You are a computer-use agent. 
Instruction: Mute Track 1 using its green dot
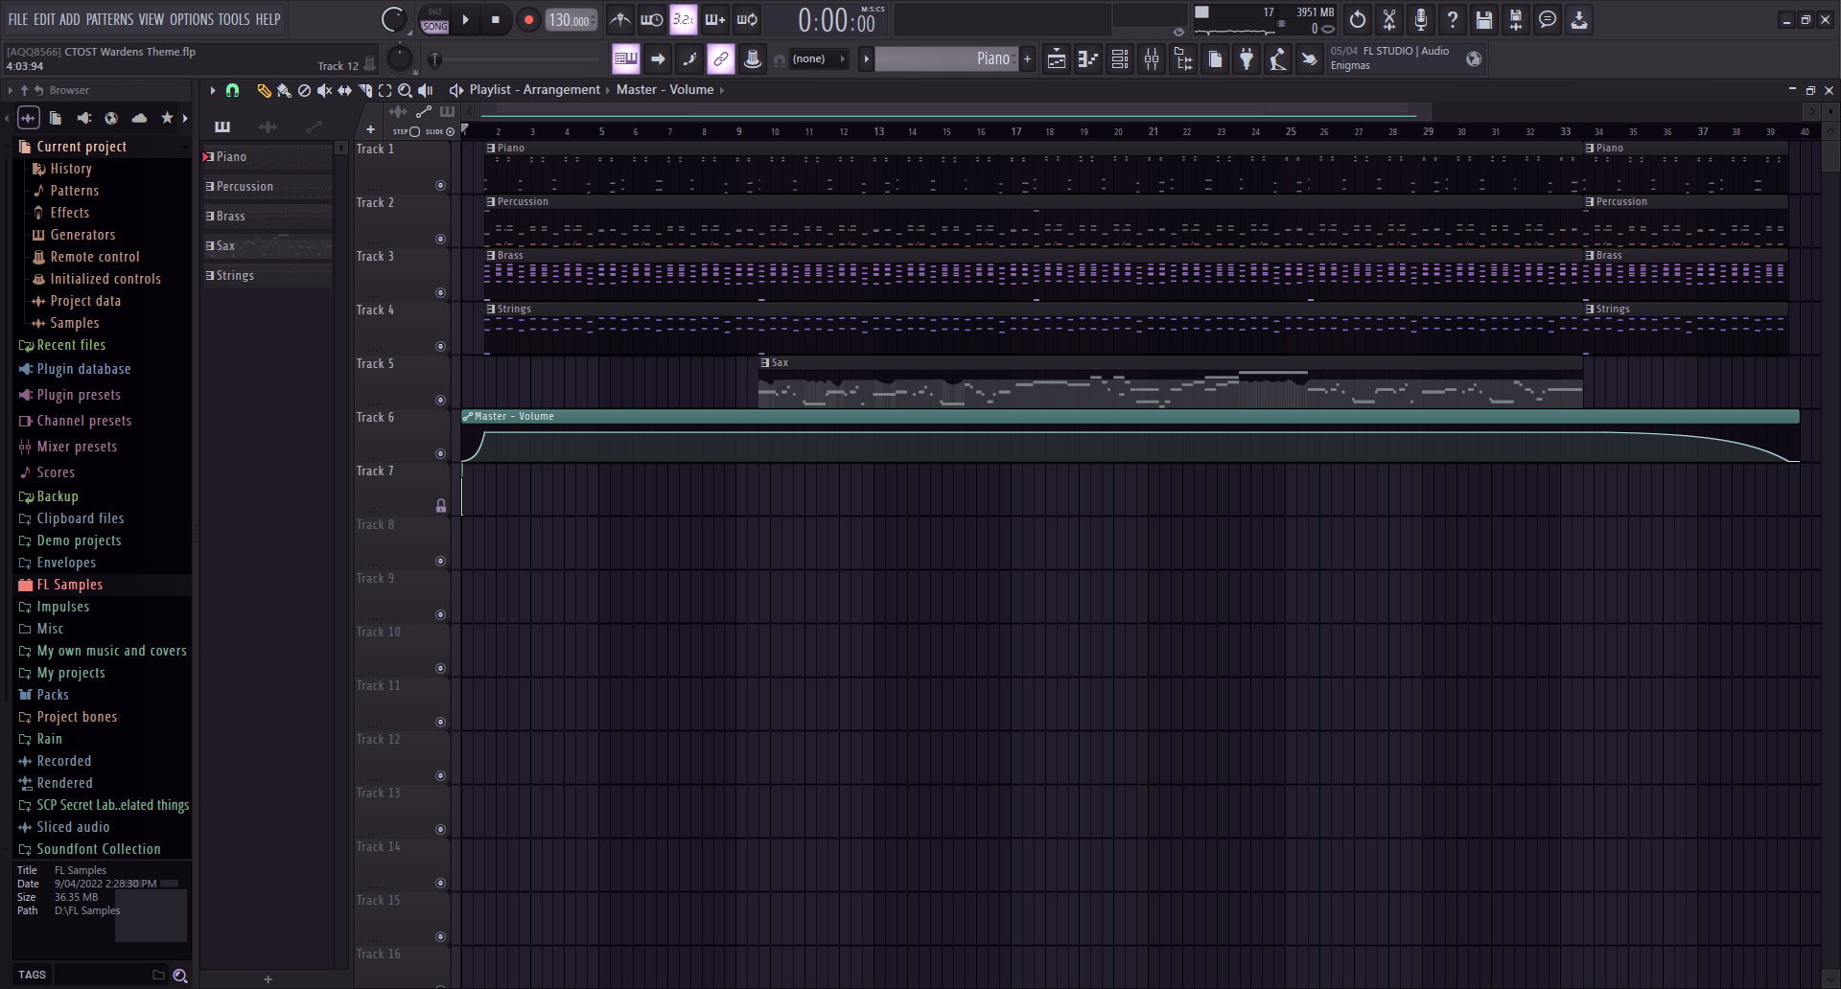pyautogui.click(x=441, y=186)
